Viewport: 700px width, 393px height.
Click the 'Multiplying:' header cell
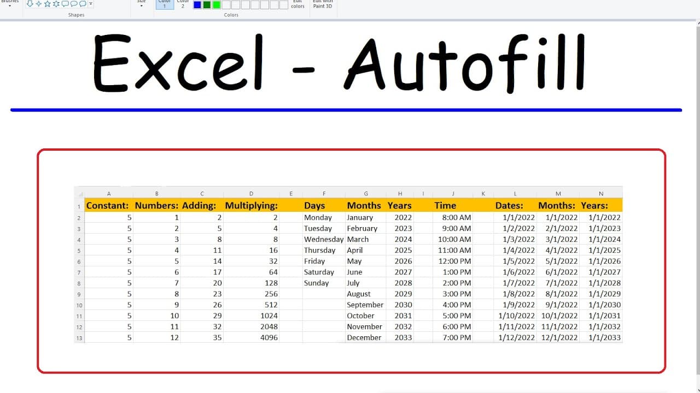(x=252, y=205)
